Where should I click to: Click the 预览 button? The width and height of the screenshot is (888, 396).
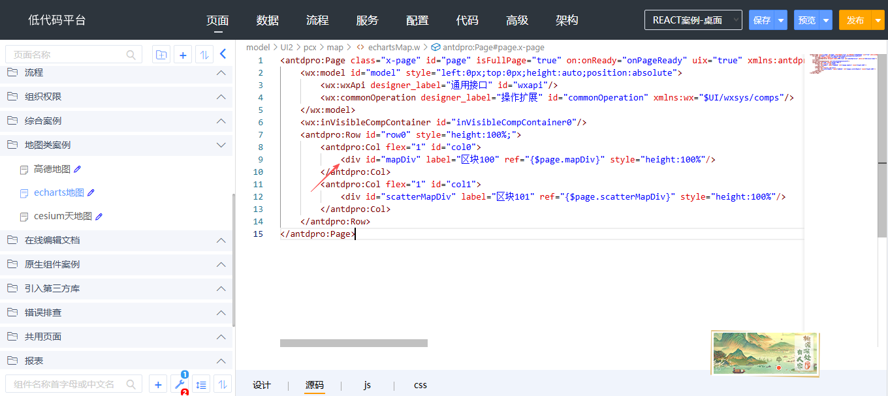pos(806,20)
